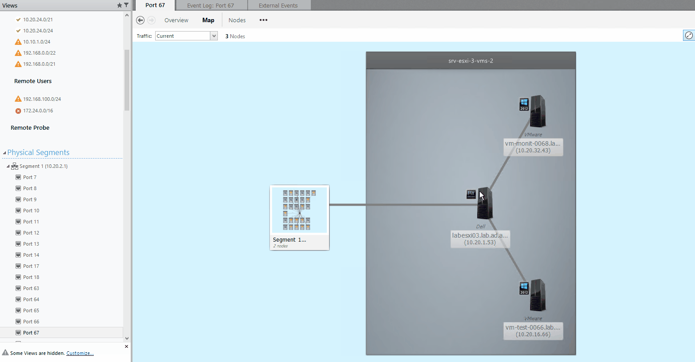The width and height of the screenshot is (695, 362).
Task: Select the vm-monit-0068 (10.20.32.43) label
Action: point(533,147)
